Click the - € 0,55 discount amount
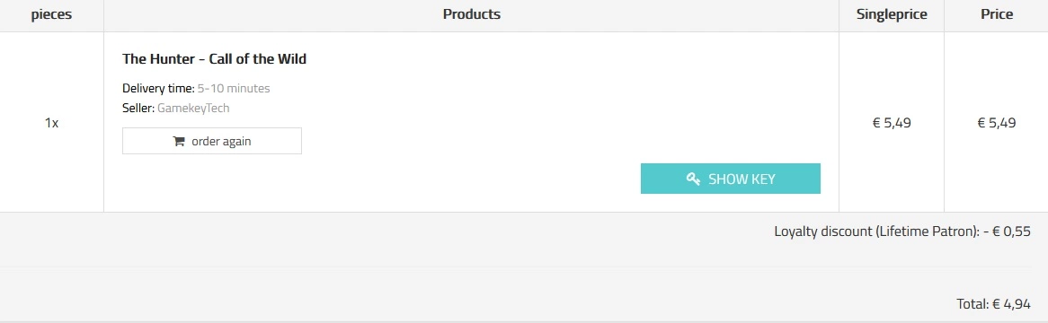Screen dimensions: 1048x323 [x=1008, y=231]
